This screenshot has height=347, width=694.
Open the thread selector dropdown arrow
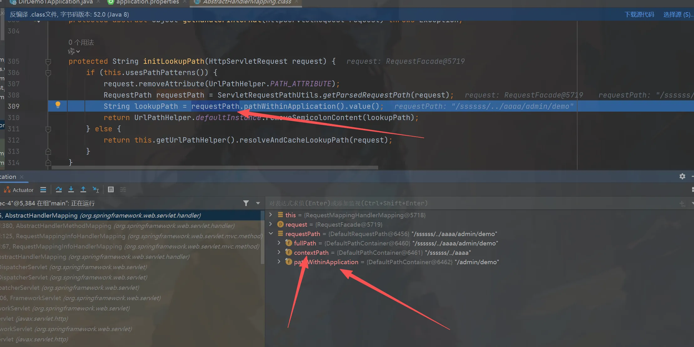pyautogui.click(x=258, y=203)
